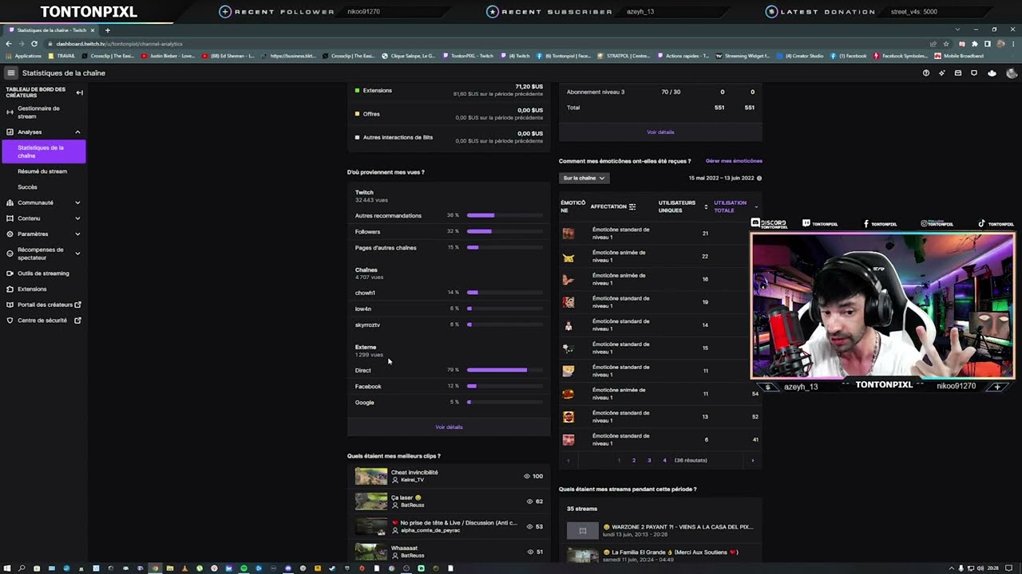Share this page from the address bar
The width and height of the screenshot is (1022, 574).
coord(933,44)
